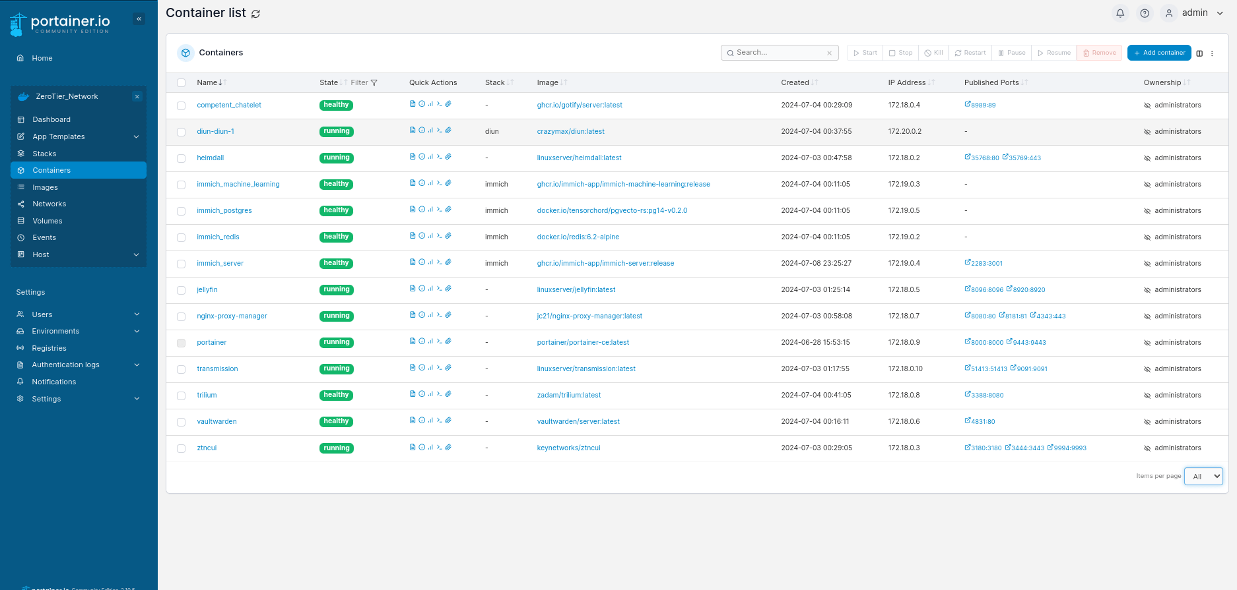View stats for heimdall container
Image resolution: width=1237 pixels, height=590 pixels.
click(x=430, y=157)
